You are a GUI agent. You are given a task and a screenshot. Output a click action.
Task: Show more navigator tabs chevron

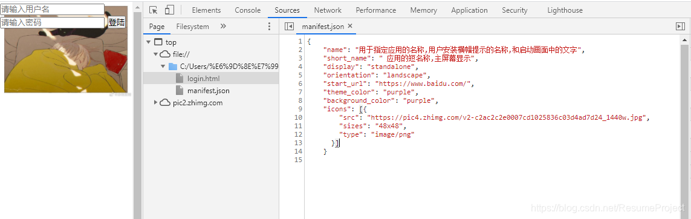point(223,27)
